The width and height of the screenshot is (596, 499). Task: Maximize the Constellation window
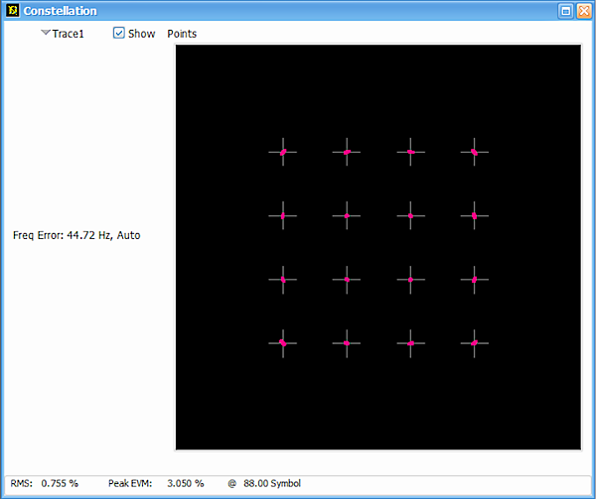[x=564, y=11]
